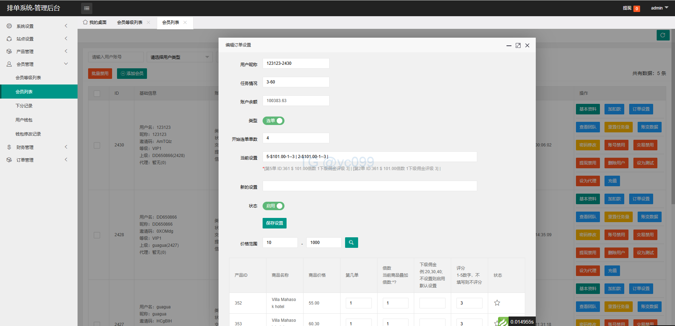
Task: Toggle the 启用 status switch
Action: (274, 206)
